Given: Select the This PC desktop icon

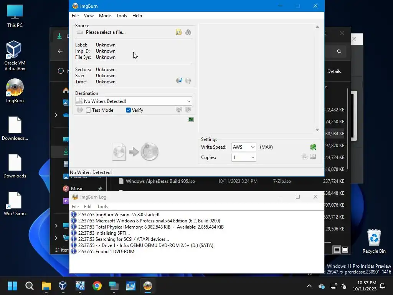Looking at the screenshot, I should point(15,16).
